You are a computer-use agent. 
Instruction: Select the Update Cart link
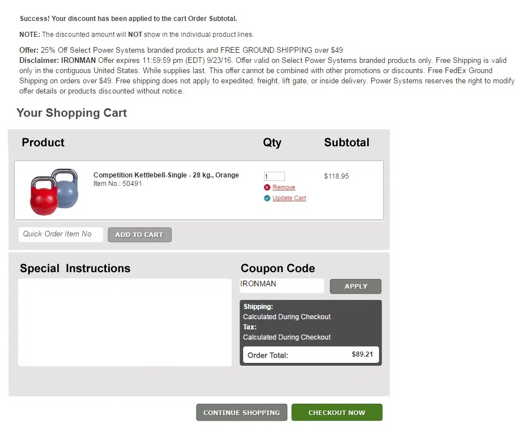point(289,198)
